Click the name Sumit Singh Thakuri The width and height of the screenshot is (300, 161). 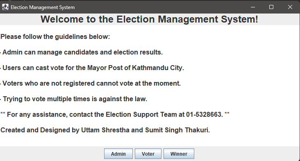point(177,130)
